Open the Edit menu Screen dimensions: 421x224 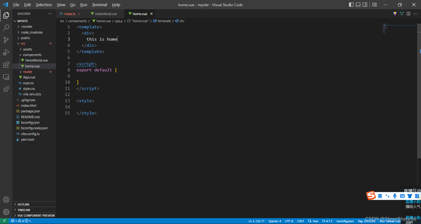click(x=27, y=5)
